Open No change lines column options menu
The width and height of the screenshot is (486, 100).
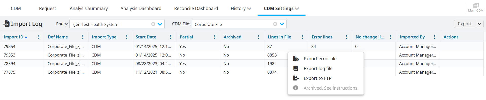(x=391, y=37)
